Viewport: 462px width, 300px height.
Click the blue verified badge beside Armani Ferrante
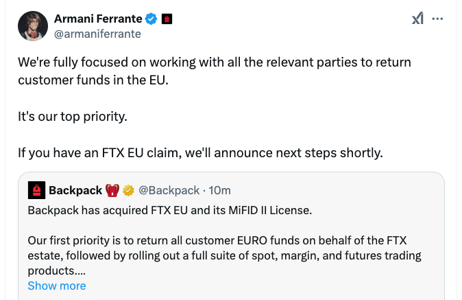[152, 19]
